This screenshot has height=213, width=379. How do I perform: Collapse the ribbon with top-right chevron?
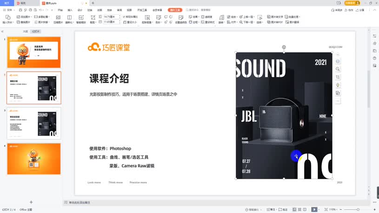pyautogui.click(x=374, y=10)
